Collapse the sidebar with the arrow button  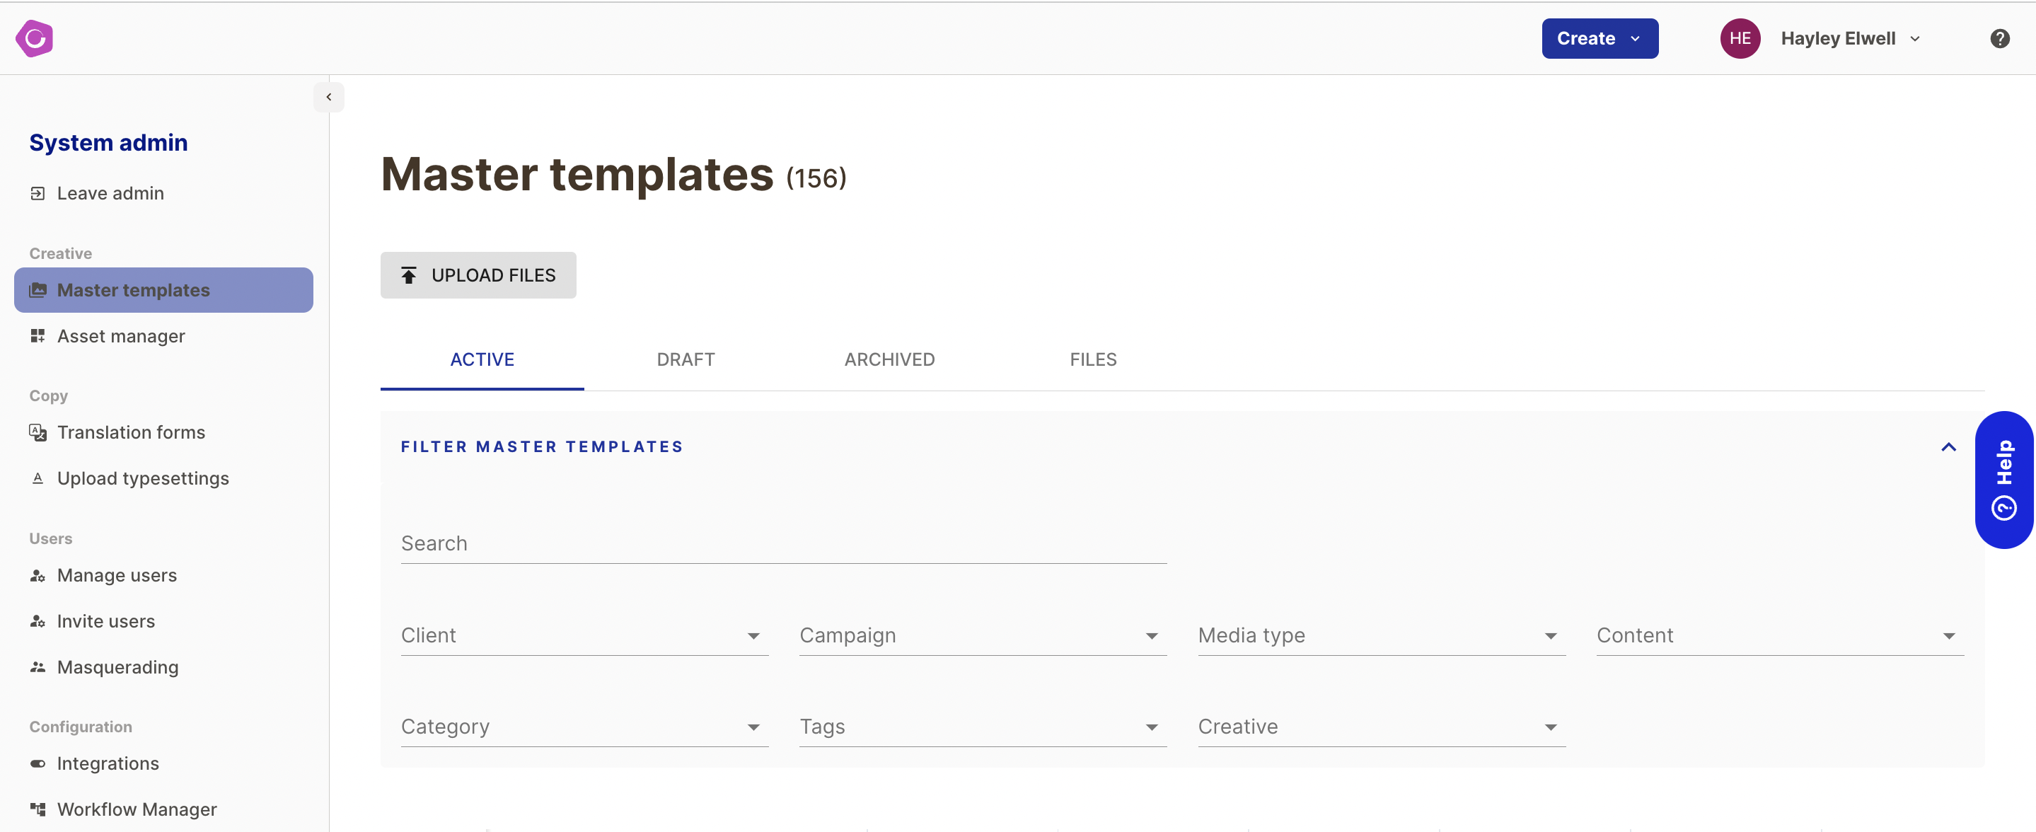(x=329, y=97)
